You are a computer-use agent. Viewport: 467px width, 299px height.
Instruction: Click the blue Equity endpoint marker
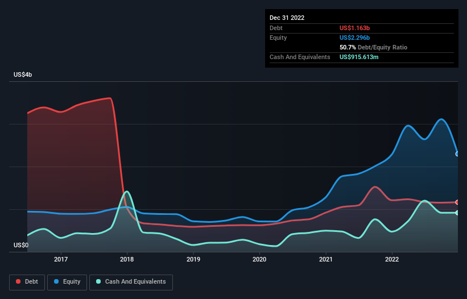pos(457,154)
